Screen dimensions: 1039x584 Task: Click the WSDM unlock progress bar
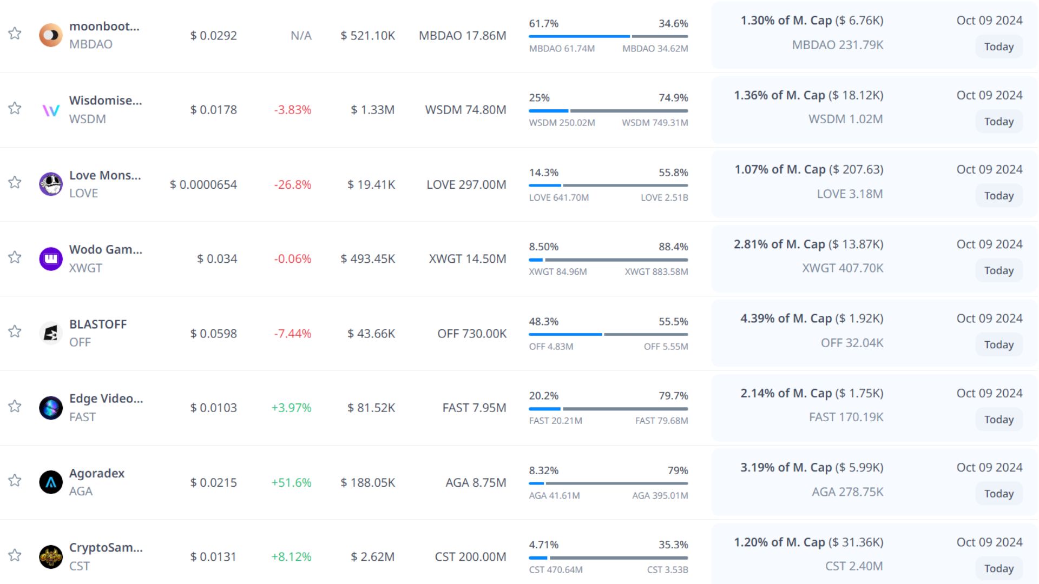pos(608,111)
